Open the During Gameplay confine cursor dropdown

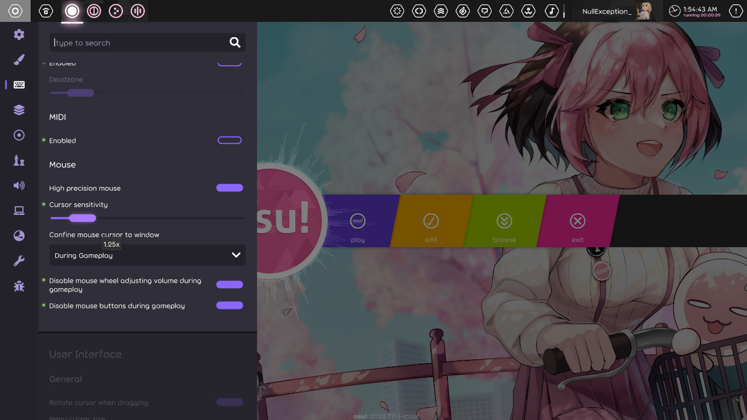[148, 255]
